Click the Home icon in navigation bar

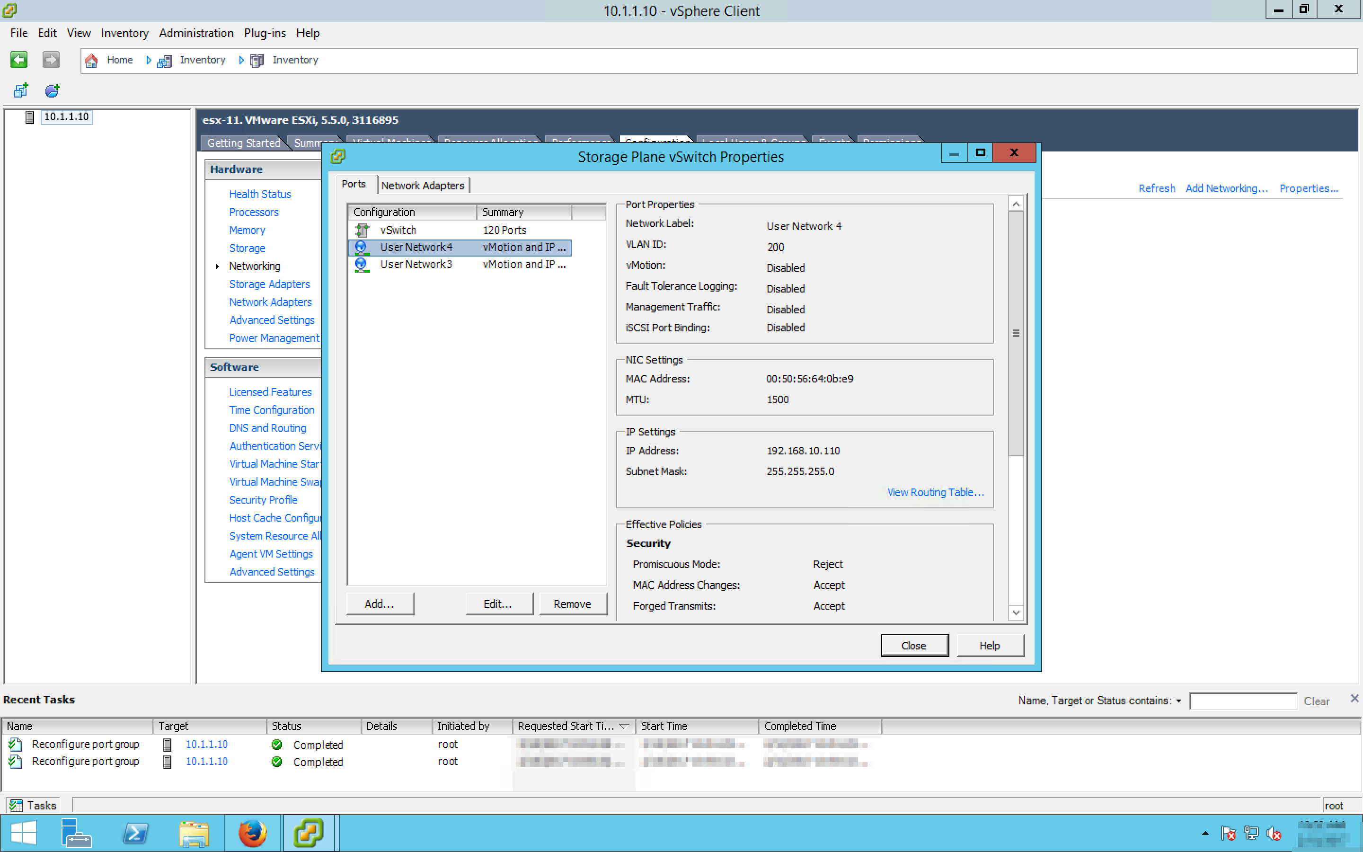coord(91,60)
